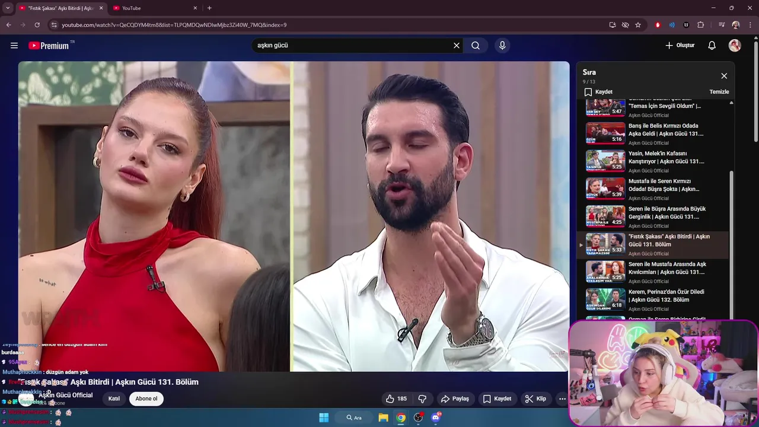Close the 'Fıstık Şakası' tab
Viewport: 759px width, 427px height.
101,8
